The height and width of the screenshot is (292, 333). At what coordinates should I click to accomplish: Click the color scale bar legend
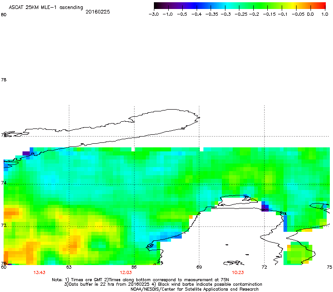pos(240,6)
